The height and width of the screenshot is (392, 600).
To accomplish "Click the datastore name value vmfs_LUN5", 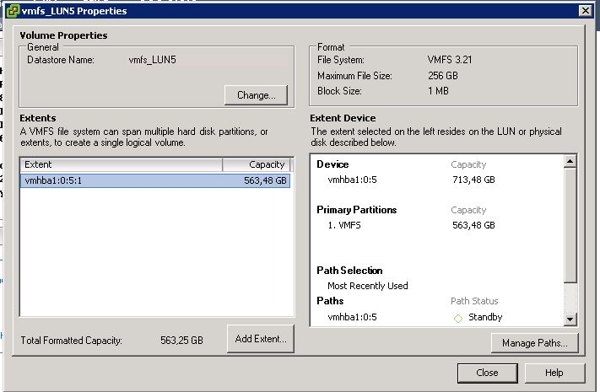I will click(x=152, y=60).
